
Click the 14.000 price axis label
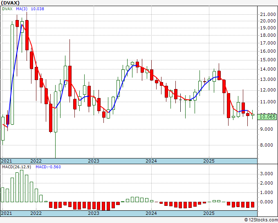(268, 69)
